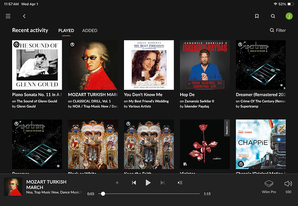Open artist link Glenn Gould

(26, 106)
